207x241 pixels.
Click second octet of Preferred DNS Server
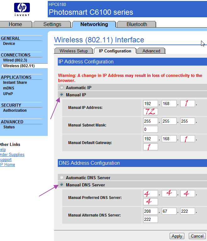pyautogui.click(x=169, y=194)
